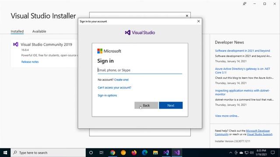Open the Visual Studio Support link

(x=259, y=134)
